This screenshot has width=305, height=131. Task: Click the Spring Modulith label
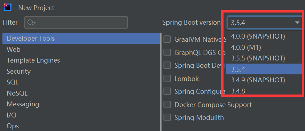point(199,117)
